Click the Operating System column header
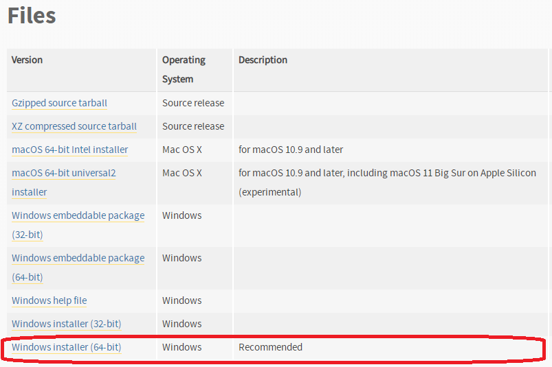Viewport: 552px width, 367px height. 184,69
